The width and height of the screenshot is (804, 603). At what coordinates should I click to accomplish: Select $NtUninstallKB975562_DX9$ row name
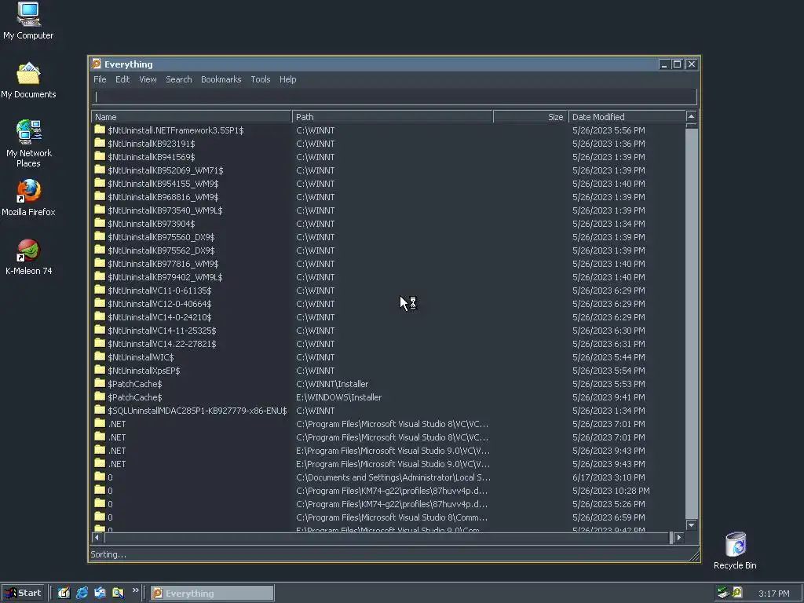[x=161, y=250]
